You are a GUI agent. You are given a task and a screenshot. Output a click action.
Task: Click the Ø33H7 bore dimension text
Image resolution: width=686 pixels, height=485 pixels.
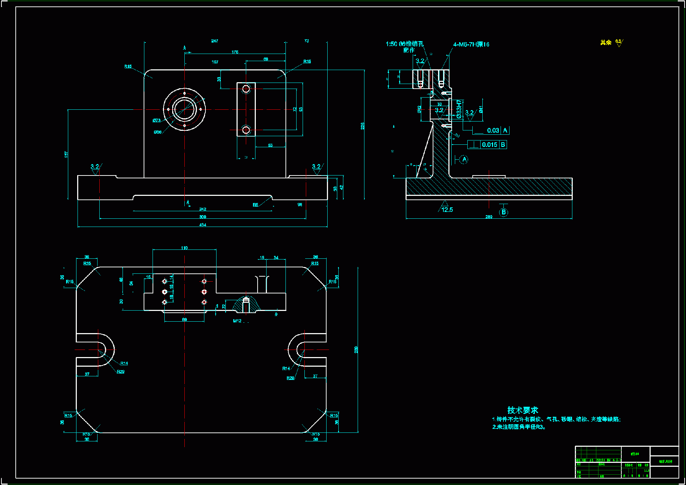coord(459,109)
